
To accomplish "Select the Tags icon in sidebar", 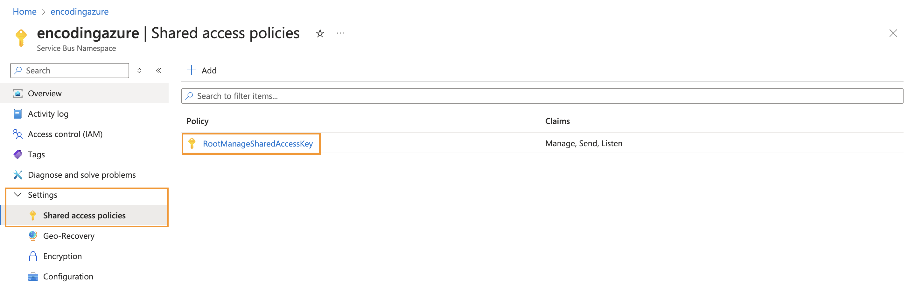I will coord(17,154).
